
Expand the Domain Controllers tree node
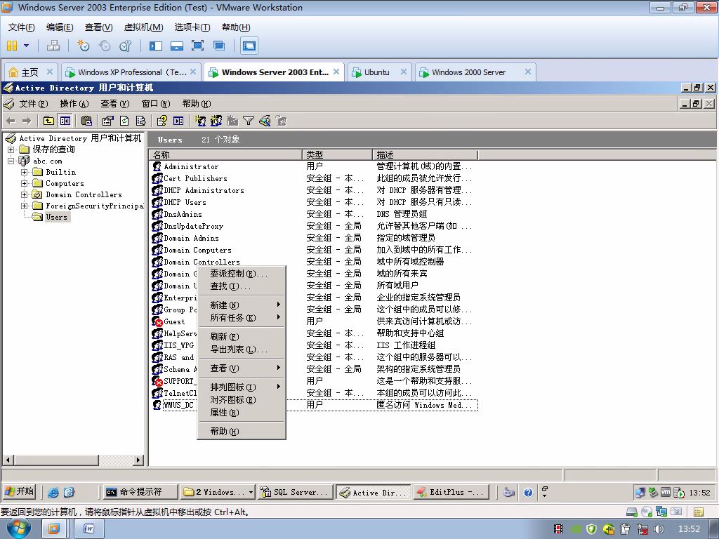point(25,195)
